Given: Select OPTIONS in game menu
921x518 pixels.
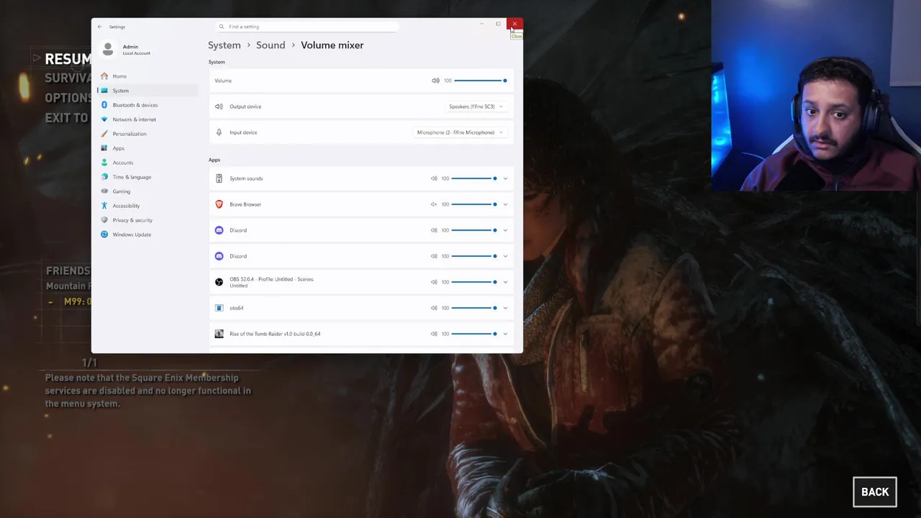Looking at the screenshot, I should pos(68,98).
